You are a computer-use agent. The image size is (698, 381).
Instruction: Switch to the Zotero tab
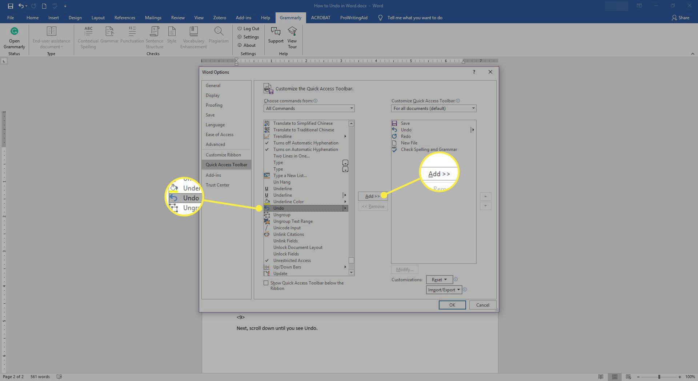220,17
